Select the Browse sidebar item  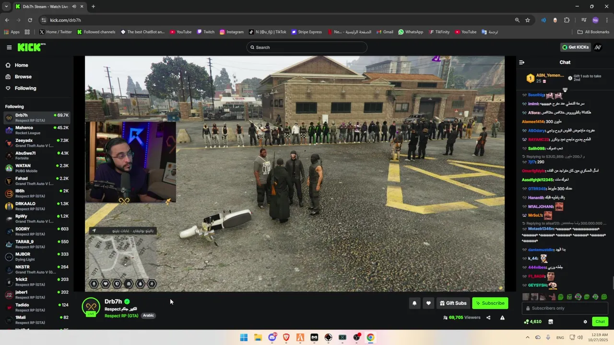[x=23, y=77]
